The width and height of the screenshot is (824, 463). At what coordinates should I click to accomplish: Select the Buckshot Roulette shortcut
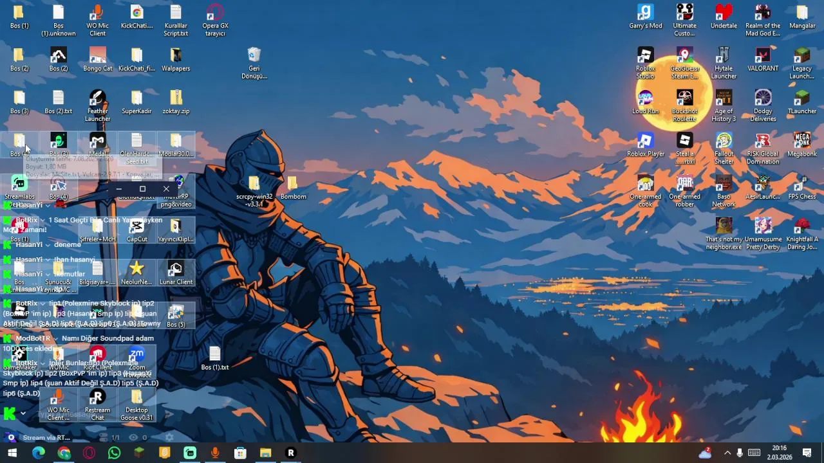click(x=684, y=105)
